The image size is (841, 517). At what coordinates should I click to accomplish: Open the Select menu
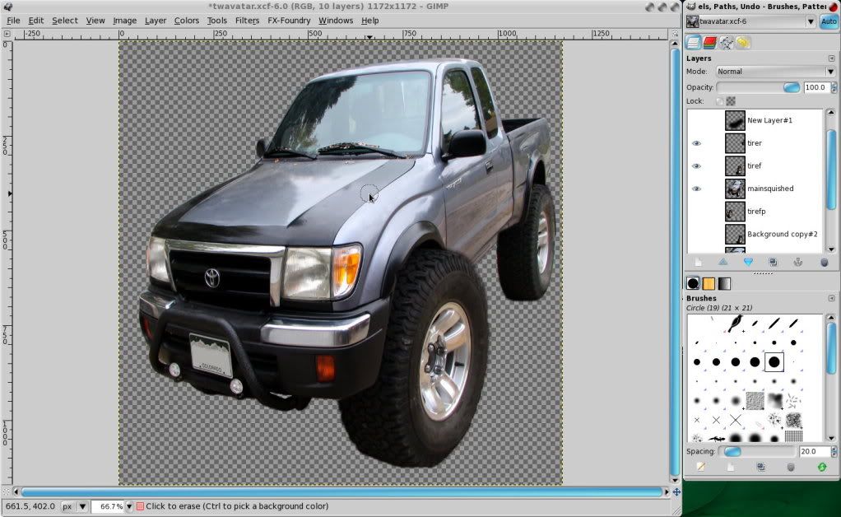(x=65, y=21)
